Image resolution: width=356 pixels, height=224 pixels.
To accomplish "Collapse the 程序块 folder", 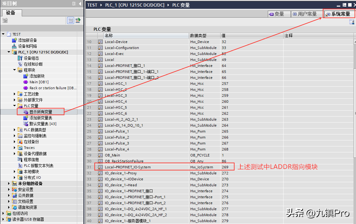I will click(14, 70).
